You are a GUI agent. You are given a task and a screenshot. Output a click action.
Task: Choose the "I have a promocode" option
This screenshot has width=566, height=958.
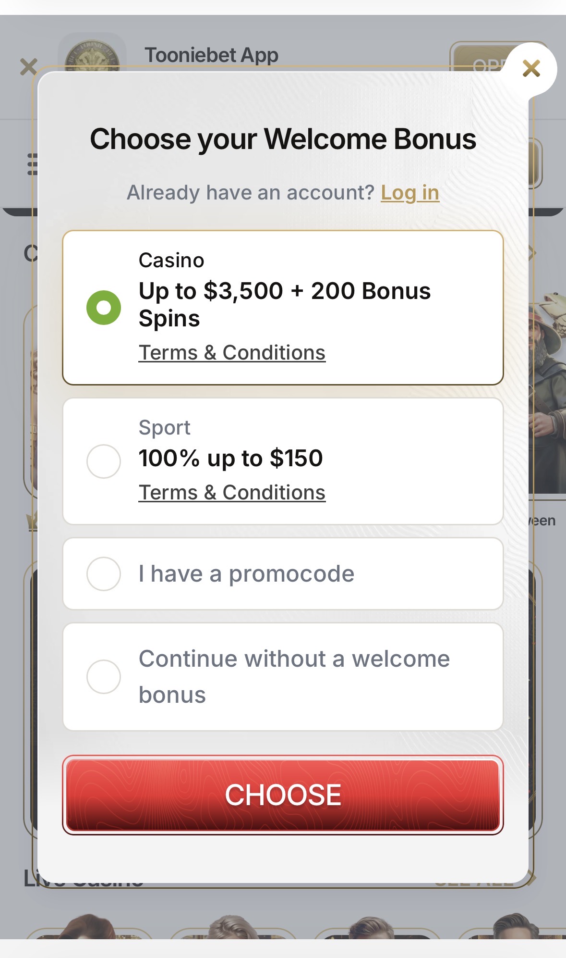[x=104, y=573]
